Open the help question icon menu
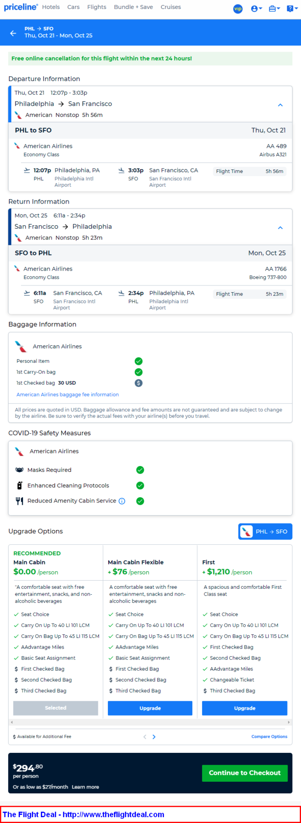The height and width of the screenshot is (823, 301). tap(292, 9)
